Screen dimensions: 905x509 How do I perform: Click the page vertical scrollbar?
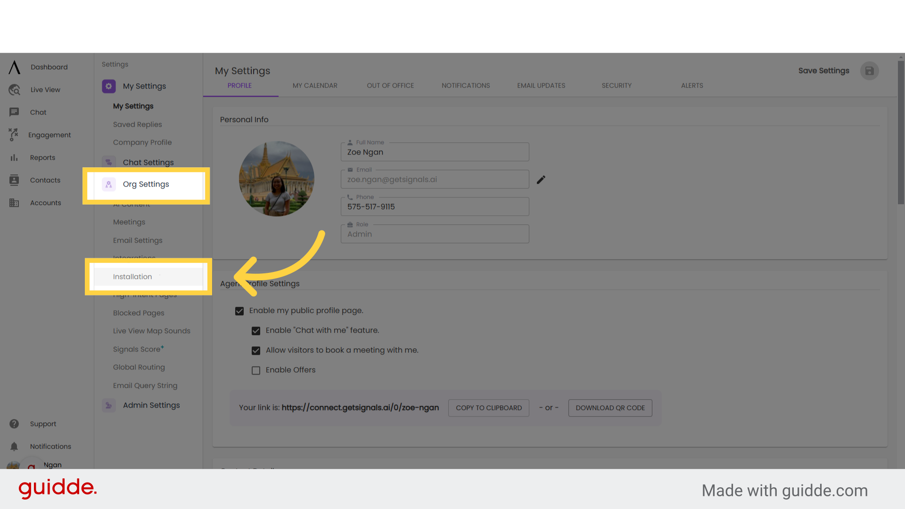901,132
